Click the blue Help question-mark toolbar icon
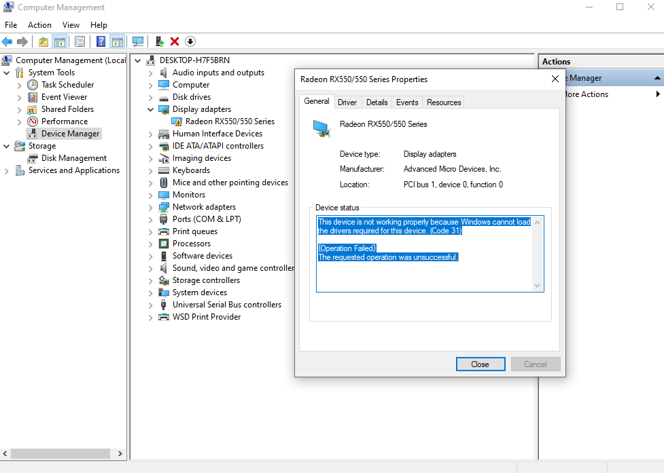The image size is (664, 473). point(101,41)
